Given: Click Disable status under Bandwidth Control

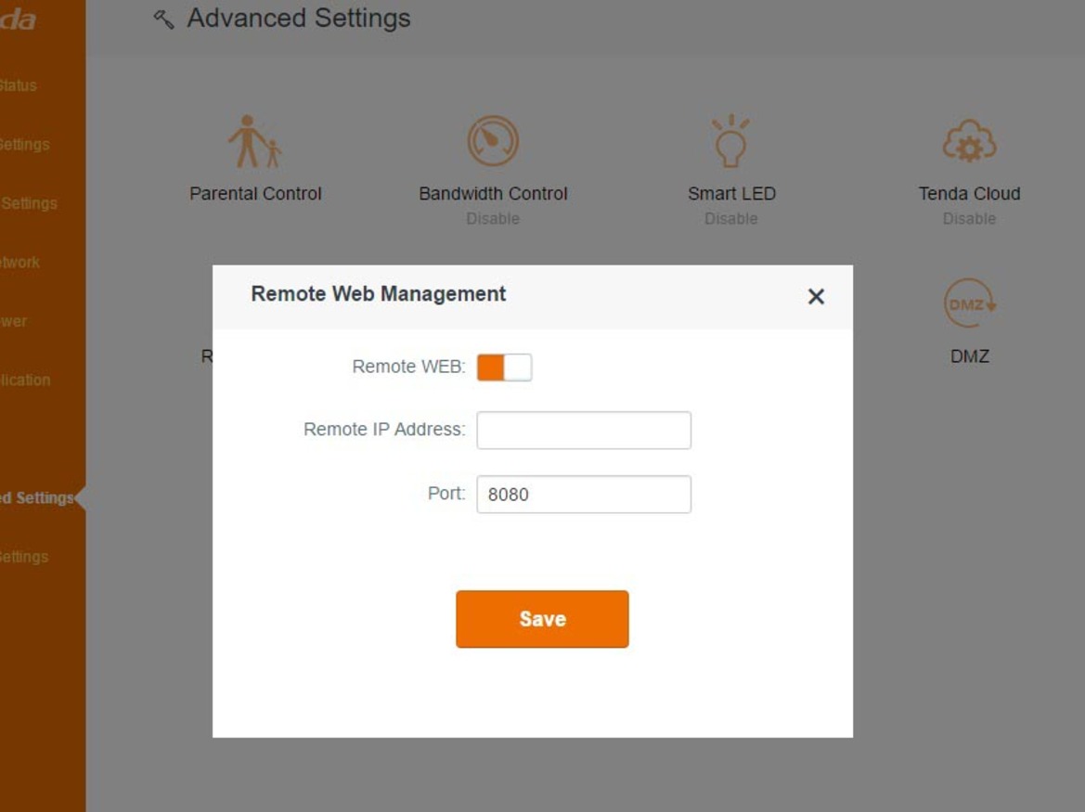Looking at the screenshot, I should (x=493, y=219).
